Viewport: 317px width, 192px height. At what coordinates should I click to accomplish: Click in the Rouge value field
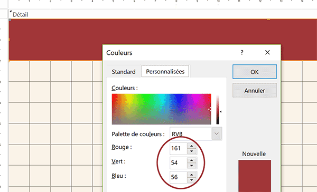point(179,148)
